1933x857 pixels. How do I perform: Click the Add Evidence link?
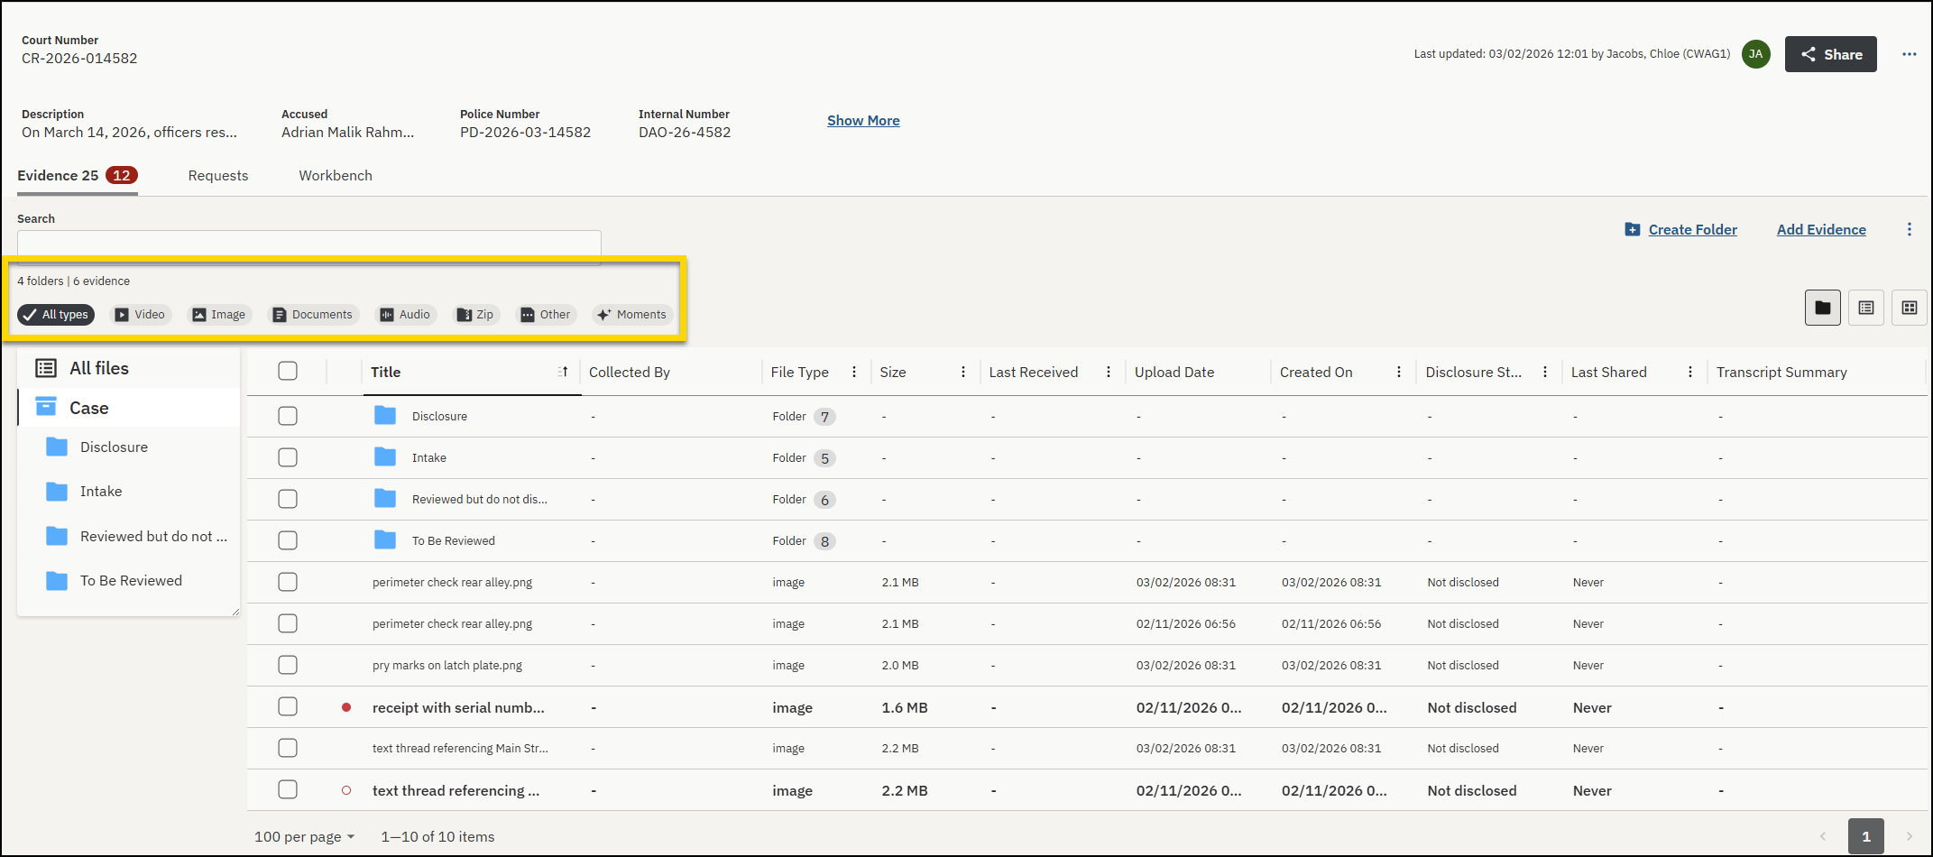1821,229
